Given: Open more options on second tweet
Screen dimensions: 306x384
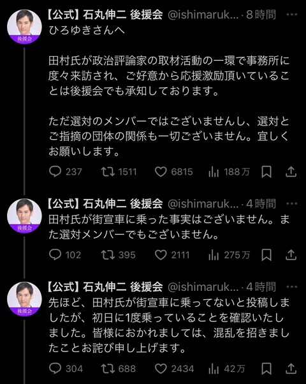Looking at the screenshot, I should 292,203.
